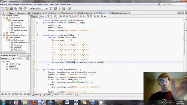Collapse the NQueens Tutorial project node
Screen dimensions: 187x105
pyautogui.click(x=1, y=15)
